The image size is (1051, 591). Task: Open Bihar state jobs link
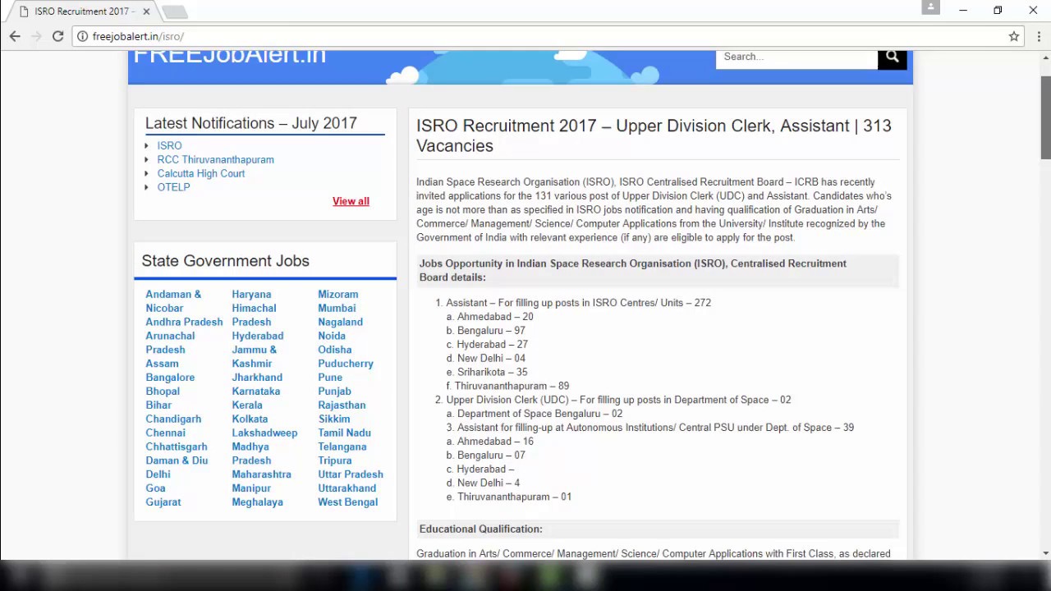tap(158, 405)
